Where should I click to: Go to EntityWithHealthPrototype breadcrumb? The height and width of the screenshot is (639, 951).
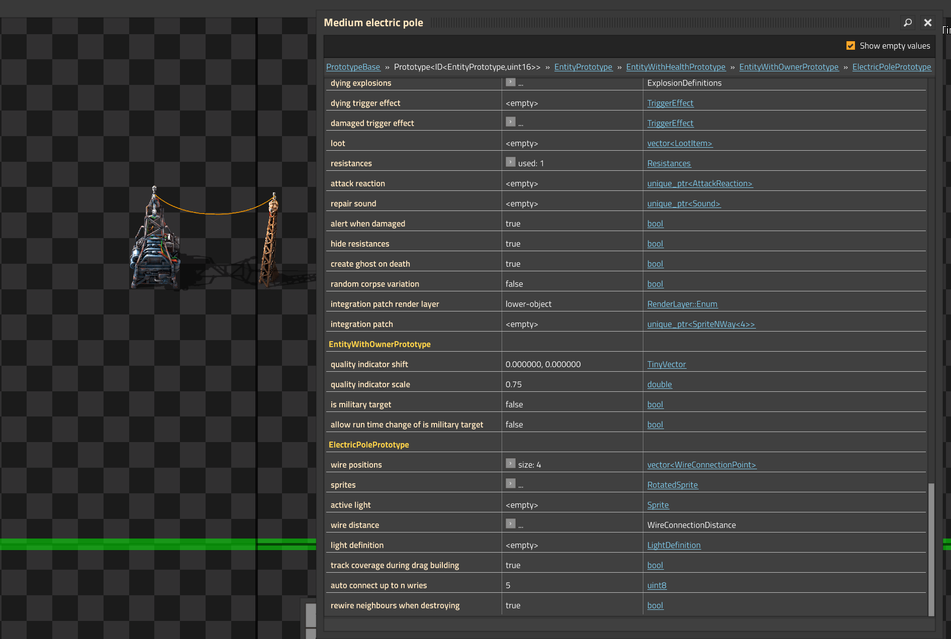tap(676, 67)
